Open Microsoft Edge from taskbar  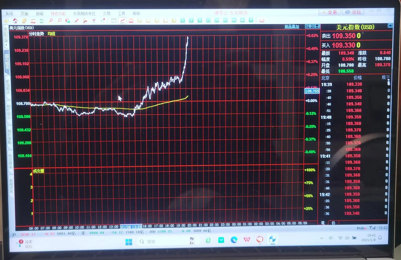[x=234, y=240]
